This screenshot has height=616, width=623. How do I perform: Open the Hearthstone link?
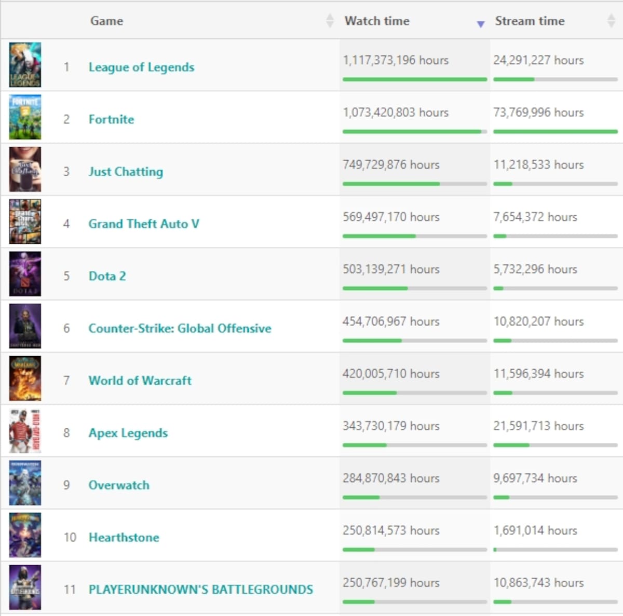pyautogui.click(x=124, y=537)
